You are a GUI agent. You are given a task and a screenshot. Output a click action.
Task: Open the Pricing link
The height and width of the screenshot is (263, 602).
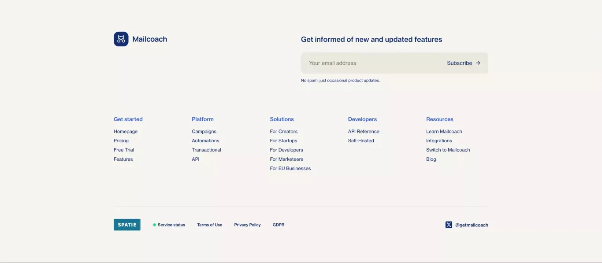click(121, 141)
